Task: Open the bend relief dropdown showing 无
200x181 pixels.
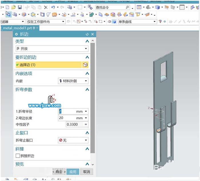Action: click(73, 140)
